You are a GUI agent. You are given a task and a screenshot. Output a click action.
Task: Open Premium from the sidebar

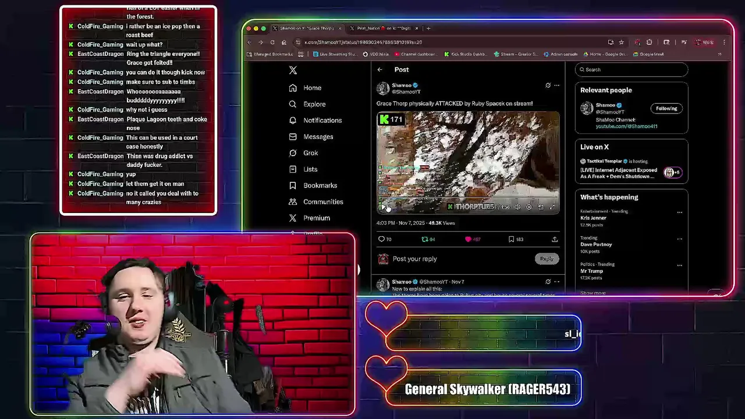(309, 218)
